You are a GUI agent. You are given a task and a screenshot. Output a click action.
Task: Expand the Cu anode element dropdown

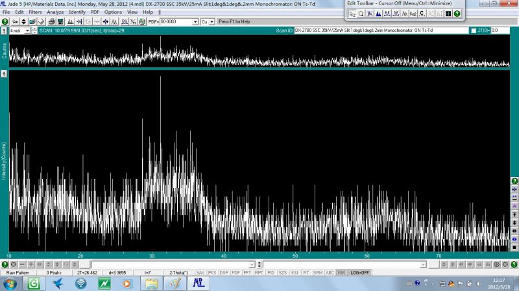click(x=211, y=21)
